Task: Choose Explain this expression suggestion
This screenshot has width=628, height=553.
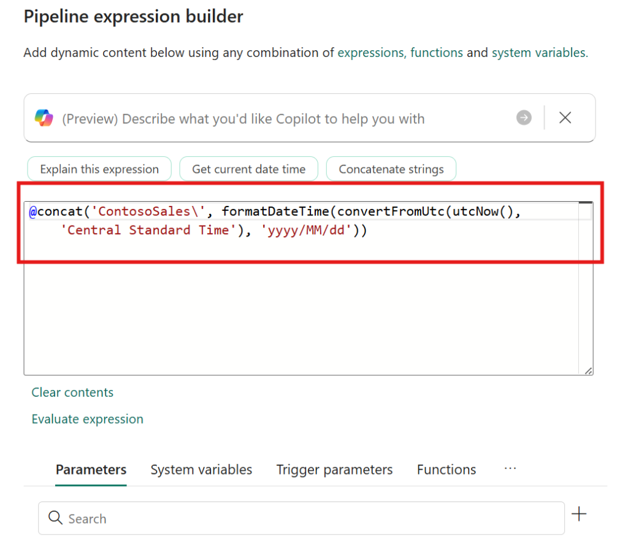Action: tap(99, 168)
